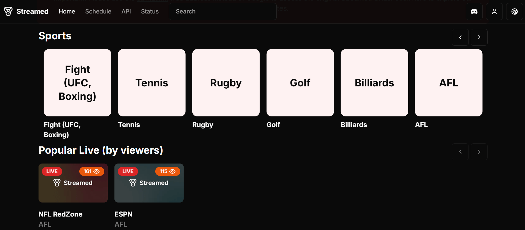
Task: Open the Rugby sport card
Action: click(x=226, y=83)
